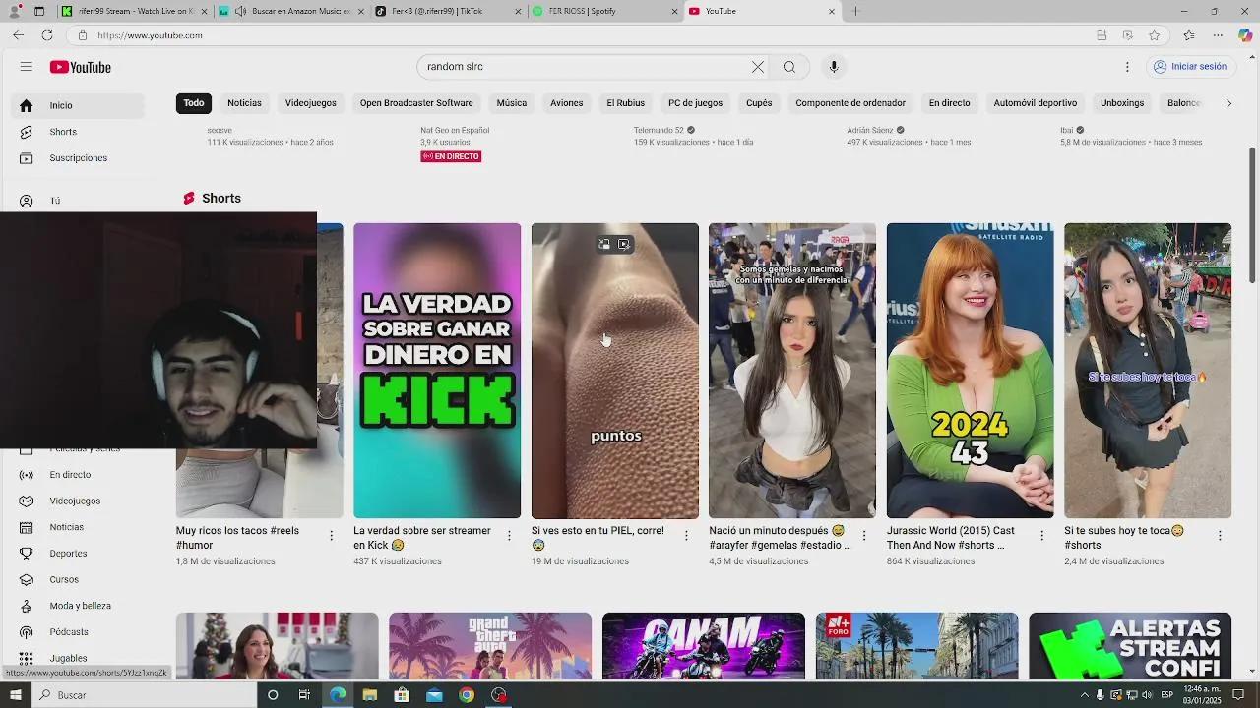Open options for La verdad sobre ser streamer short

tap(509, 536)
